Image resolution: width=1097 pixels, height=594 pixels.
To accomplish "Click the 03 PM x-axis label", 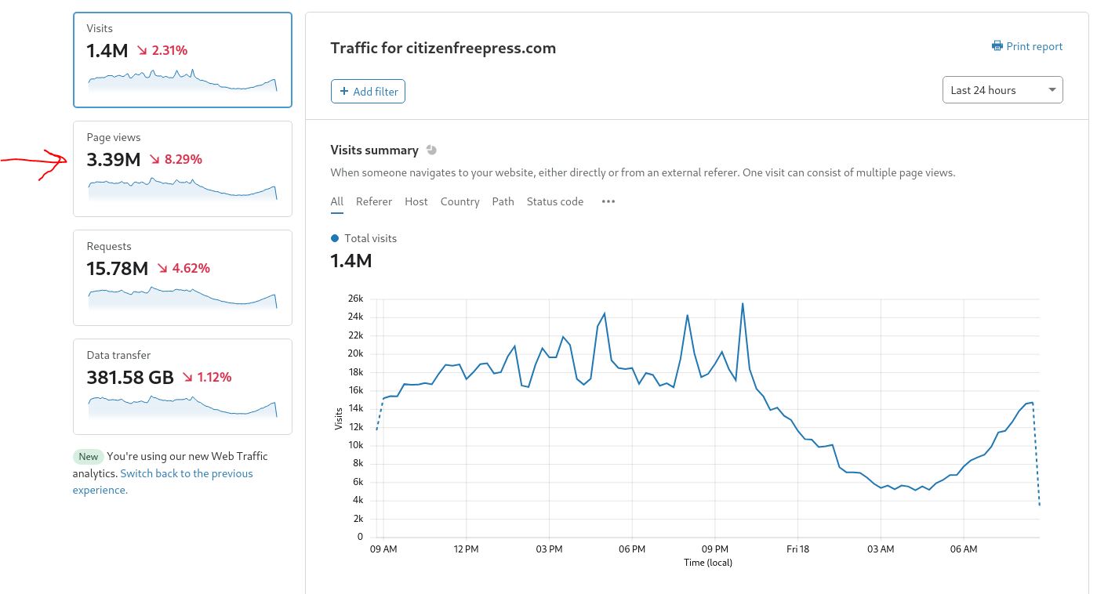I will click(549, 549).
